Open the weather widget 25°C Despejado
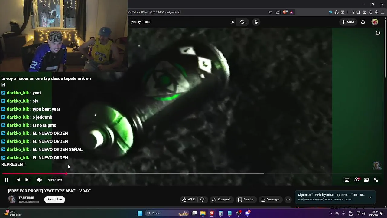 click(13, 213)
